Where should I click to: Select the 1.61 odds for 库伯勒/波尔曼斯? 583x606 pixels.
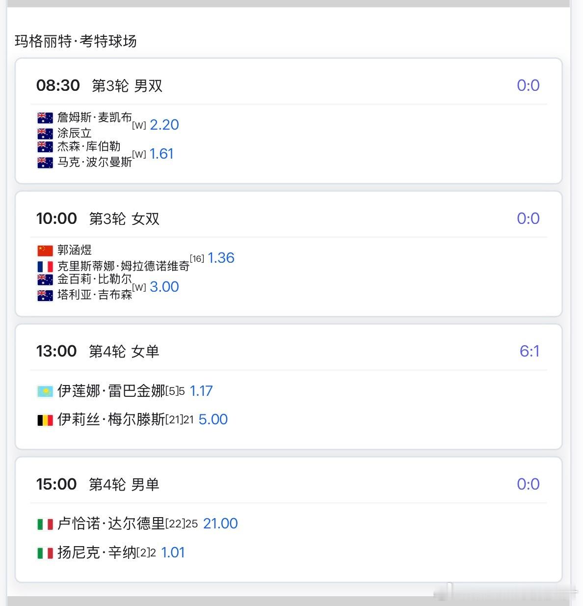(162, 154)
